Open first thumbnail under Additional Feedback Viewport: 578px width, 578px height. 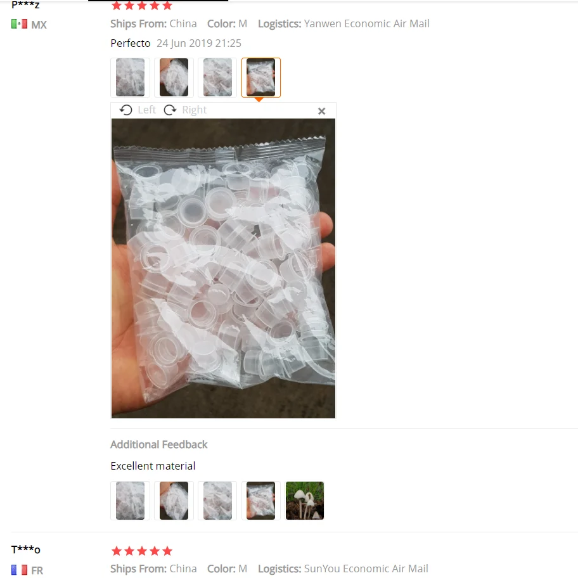(x=130, y=501)
